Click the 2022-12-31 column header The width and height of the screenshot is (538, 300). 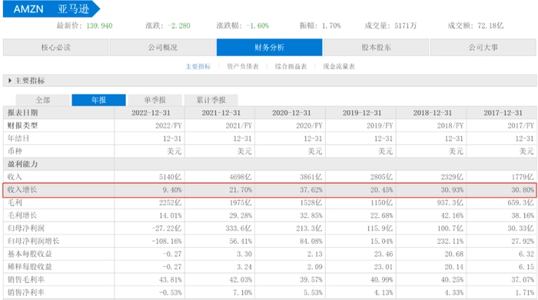coord(151,112)
